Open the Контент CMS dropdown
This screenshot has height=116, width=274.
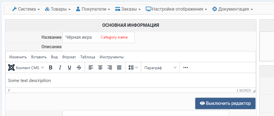click(26, 67)
